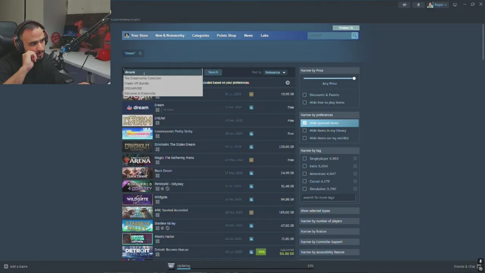Open the Rayan account dropdown

(440, 5)
